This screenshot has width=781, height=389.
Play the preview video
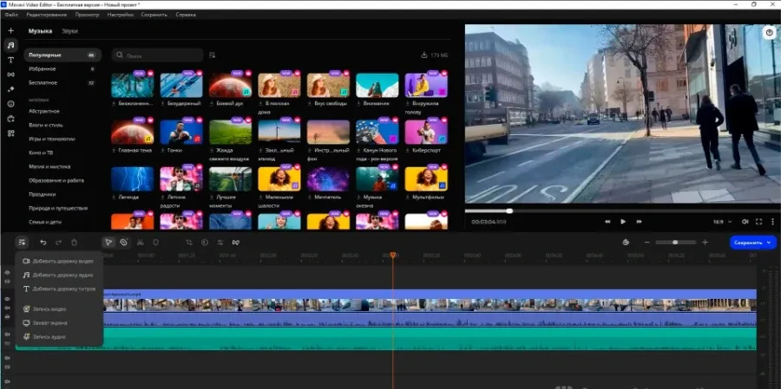(623, 222)
